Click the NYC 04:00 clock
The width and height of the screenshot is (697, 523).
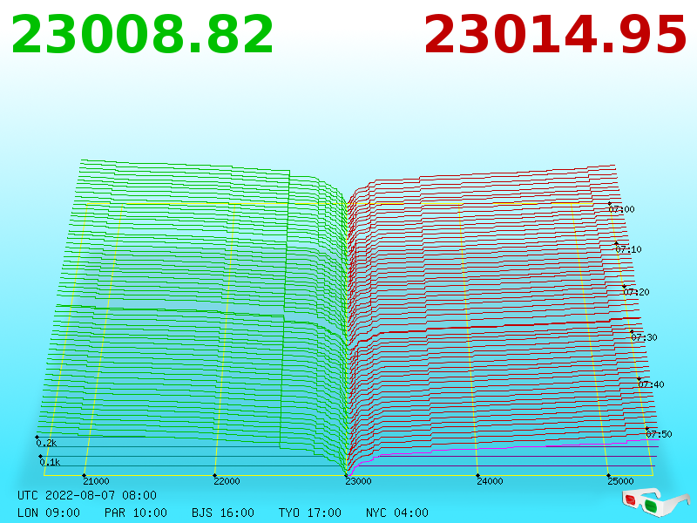(x=397, y=513)
